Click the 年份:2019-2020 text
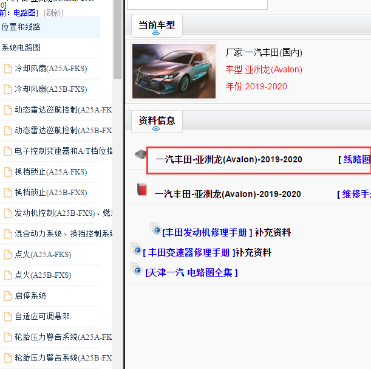Viewport: 371px width, 369px height. (256, 86)
